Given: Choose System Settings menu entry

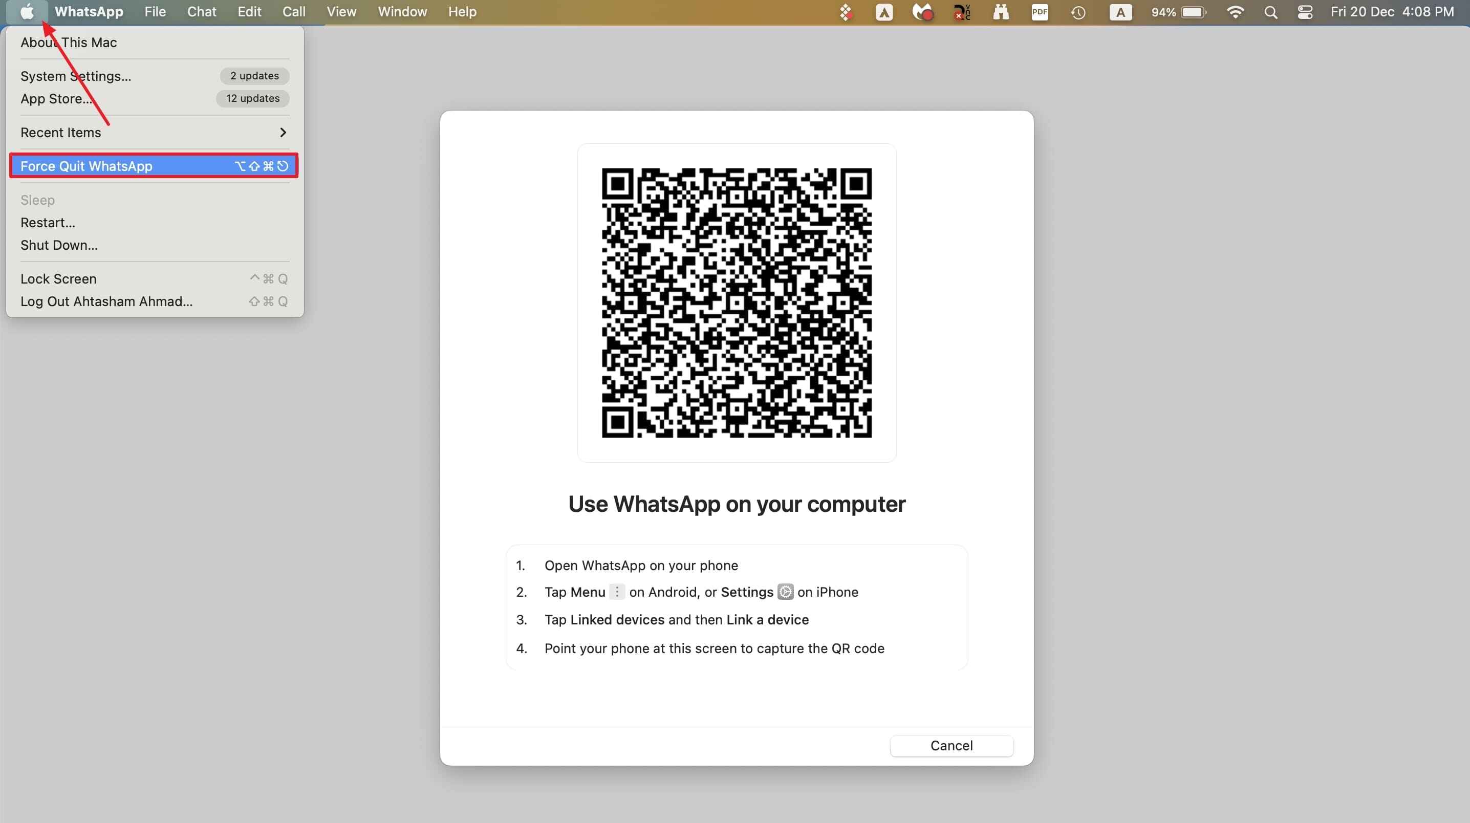Looking at the screenshot, I should coord(155,76).
